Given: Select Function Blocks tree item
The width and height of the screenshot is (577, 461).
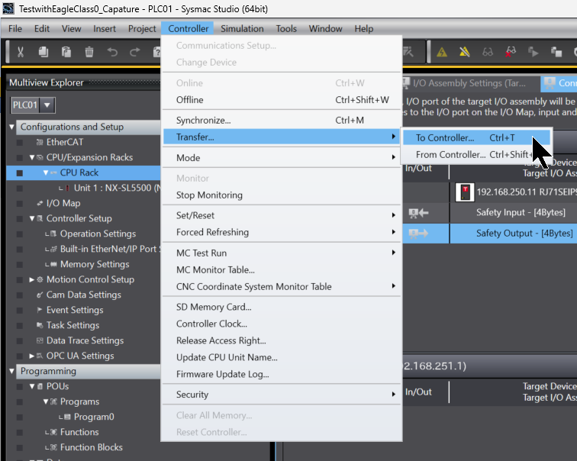Looking at the screenshot, I should click(x=92, y=447).
